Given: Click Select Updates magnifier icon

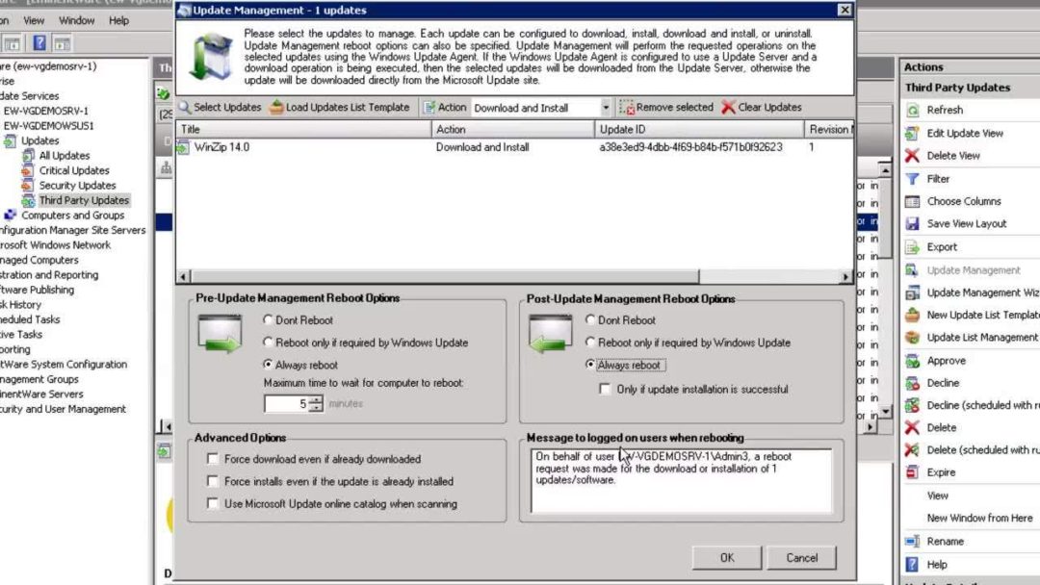Looking at the screenshot, I should coord(185,108).
